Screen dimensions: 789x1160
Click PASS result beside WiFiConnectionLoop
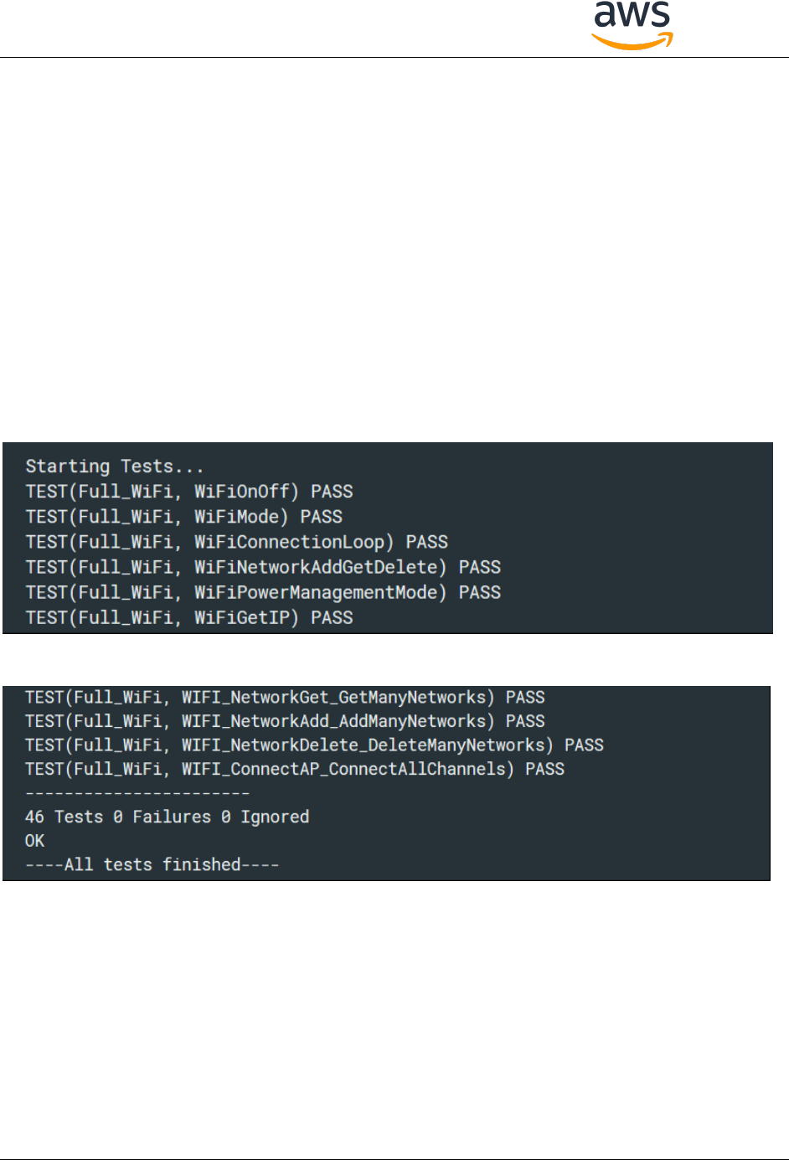pos(426,542)
